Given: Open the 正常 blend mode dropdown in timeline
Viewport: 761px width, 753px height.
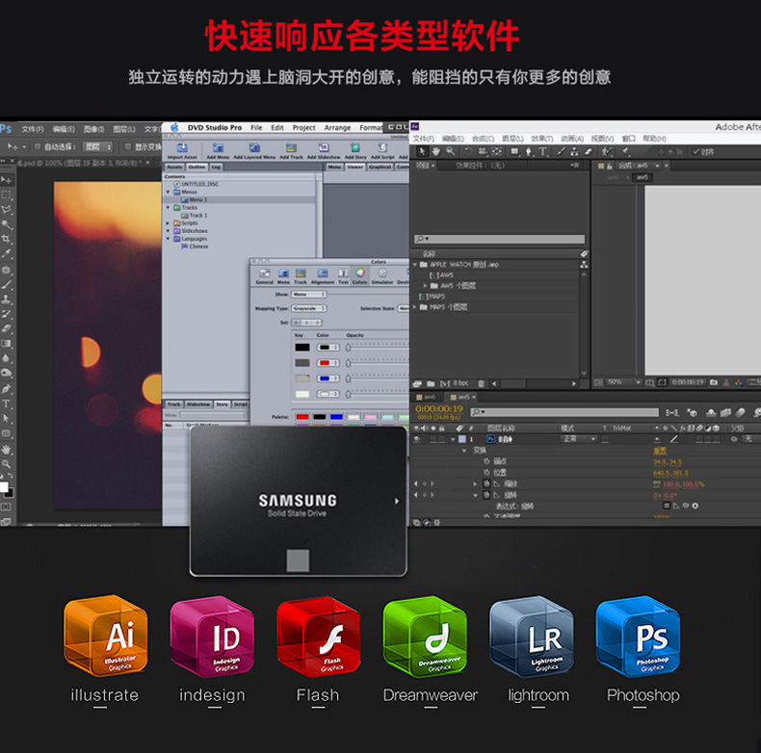Looking at the screenshot, I should pyautogui.click(x=579, y=439).
